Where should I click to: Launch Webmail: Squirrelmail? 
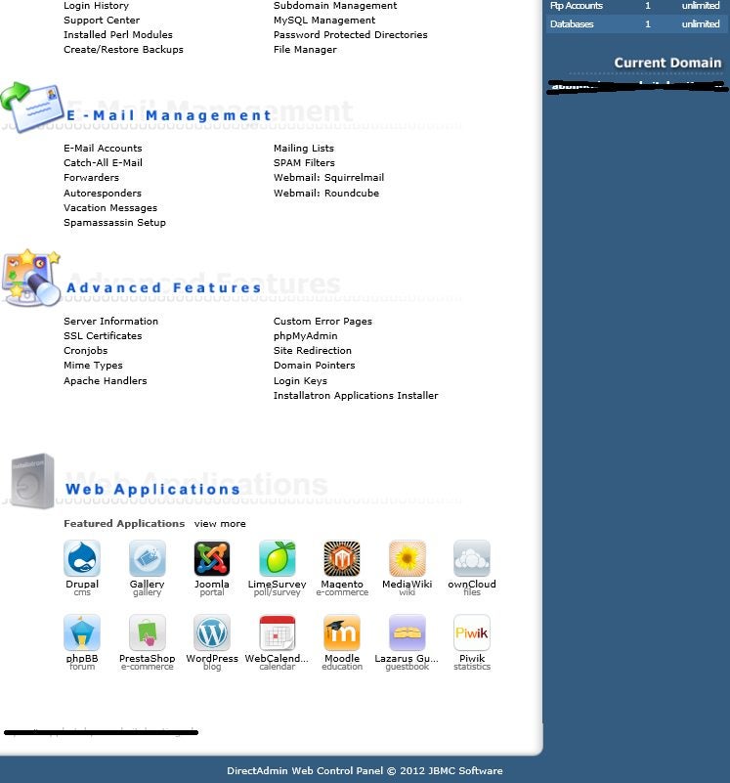329,177
